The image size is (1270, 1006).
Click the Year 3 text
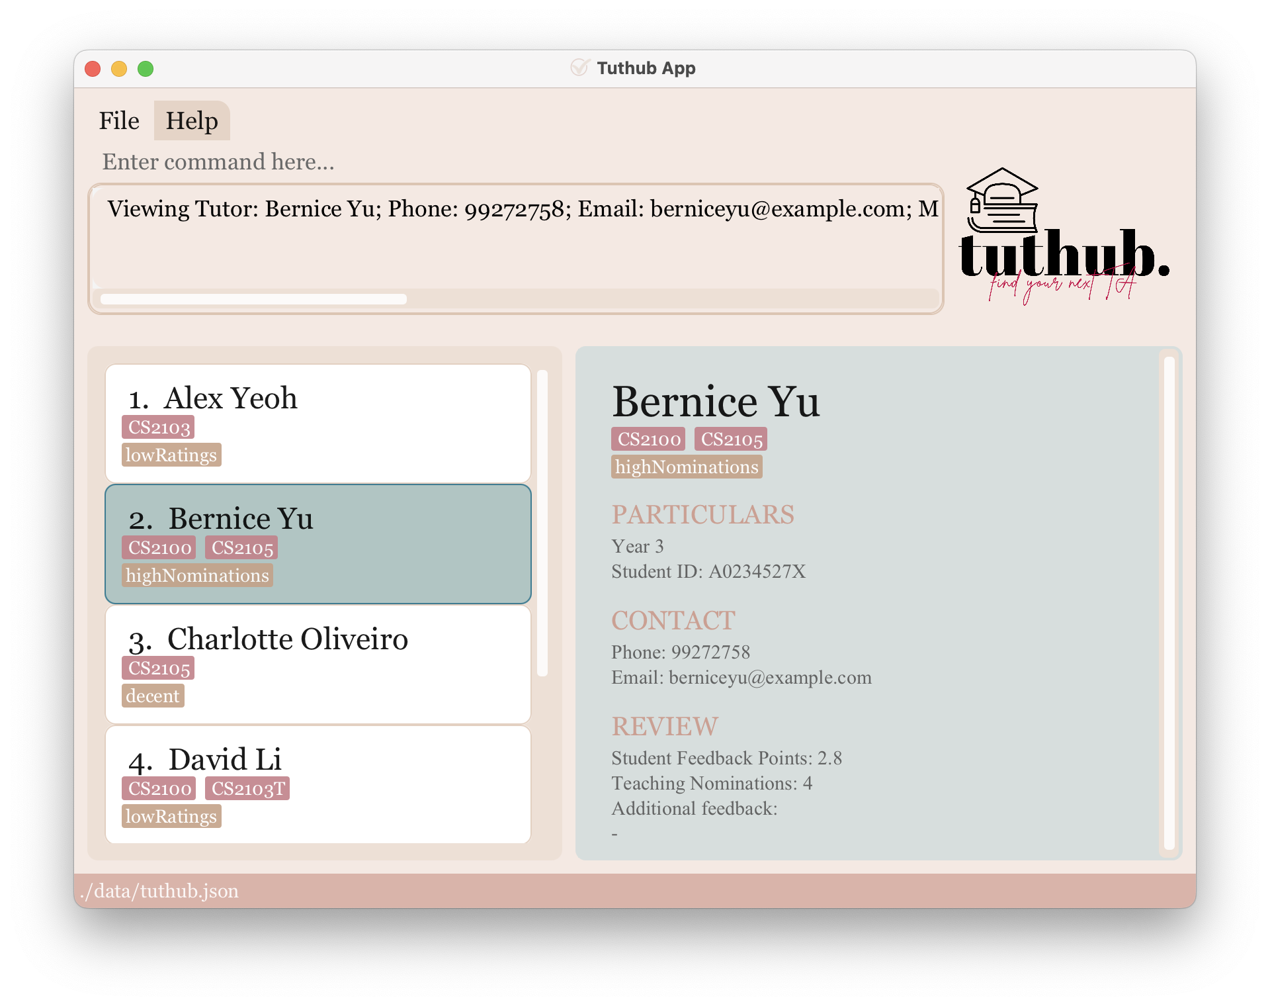(x=638, y=547)
